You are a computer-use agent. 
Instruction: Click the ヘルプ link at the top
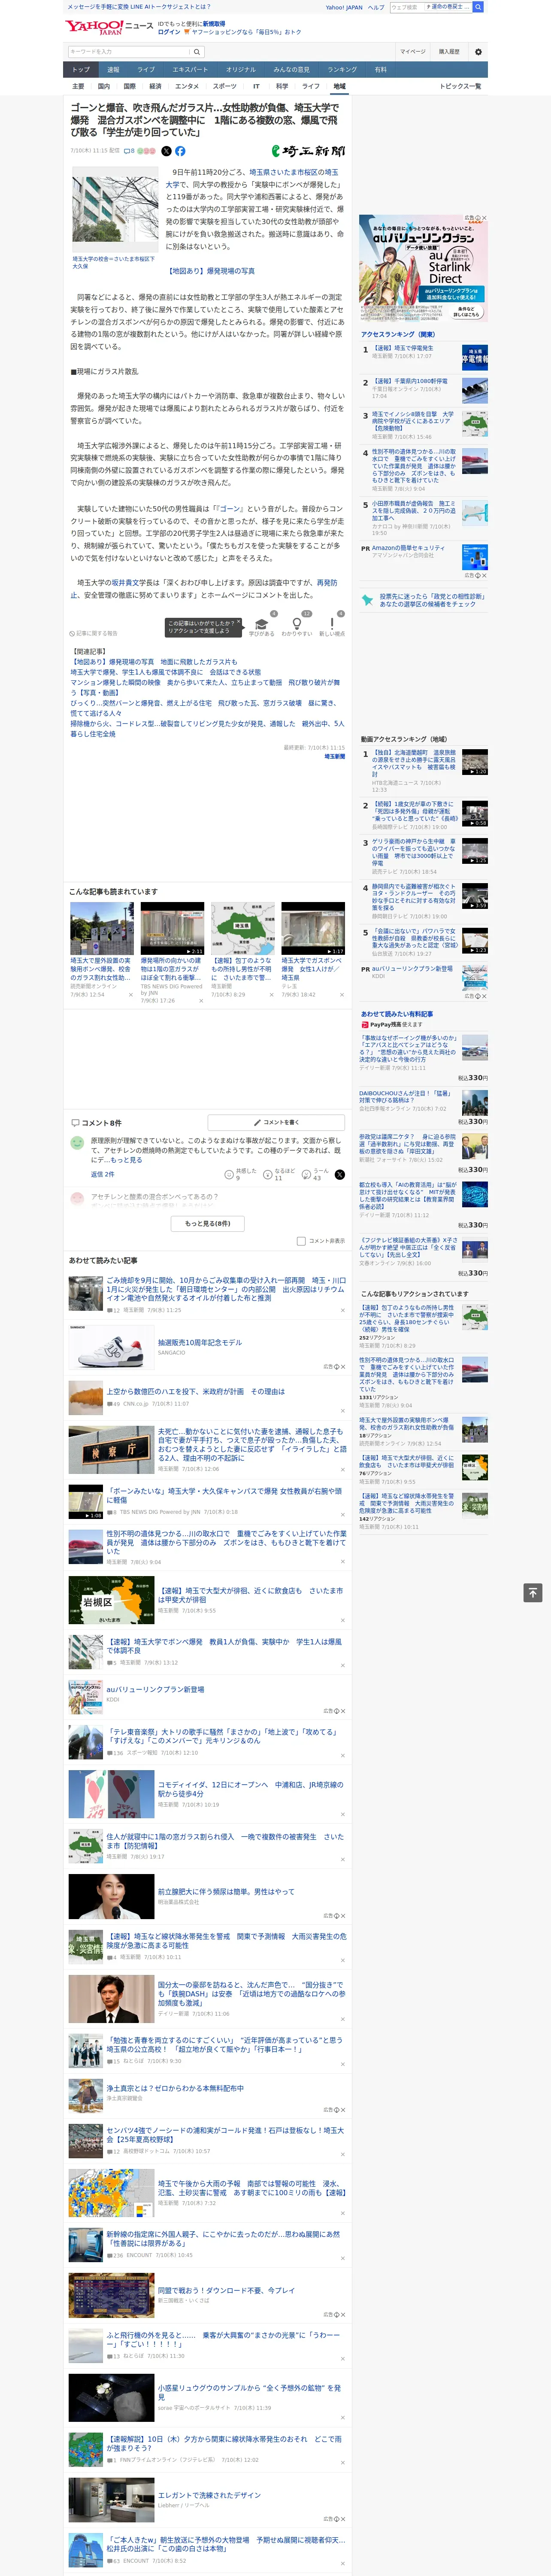coord(376,7)
